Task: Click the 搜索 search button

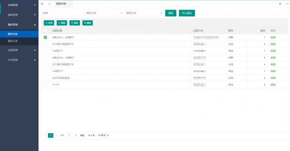Action: point(171,13)
